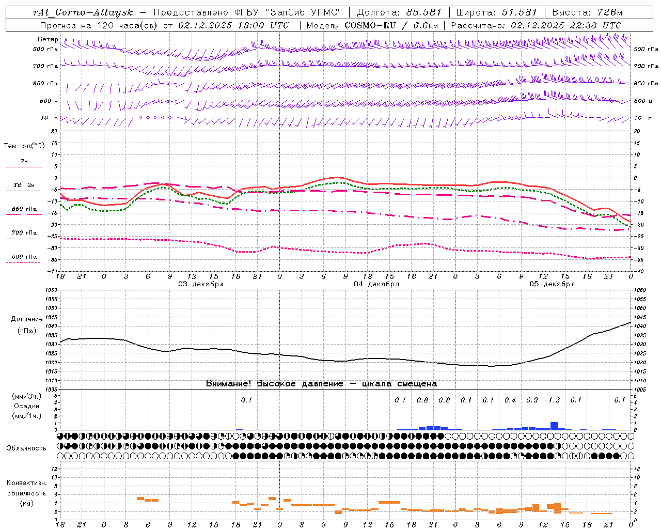Click the 'Td 2м' dew point legend entry
The width and height of the screenshot is (661, 529).
coord(24,185)
